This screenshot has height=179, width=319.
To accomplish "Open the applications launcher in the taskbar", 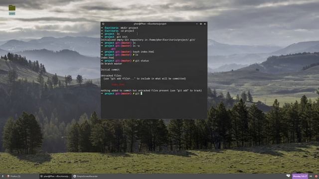I will (x=2, y=177).
